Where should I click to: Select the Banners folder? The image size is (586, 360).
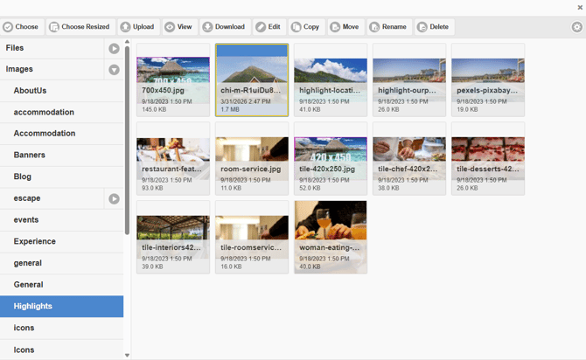29,156
